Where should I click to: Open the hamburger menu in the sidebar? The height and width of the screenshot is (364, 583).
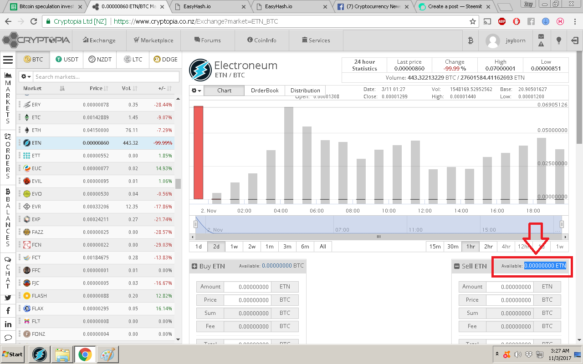(x=8, y=60)
